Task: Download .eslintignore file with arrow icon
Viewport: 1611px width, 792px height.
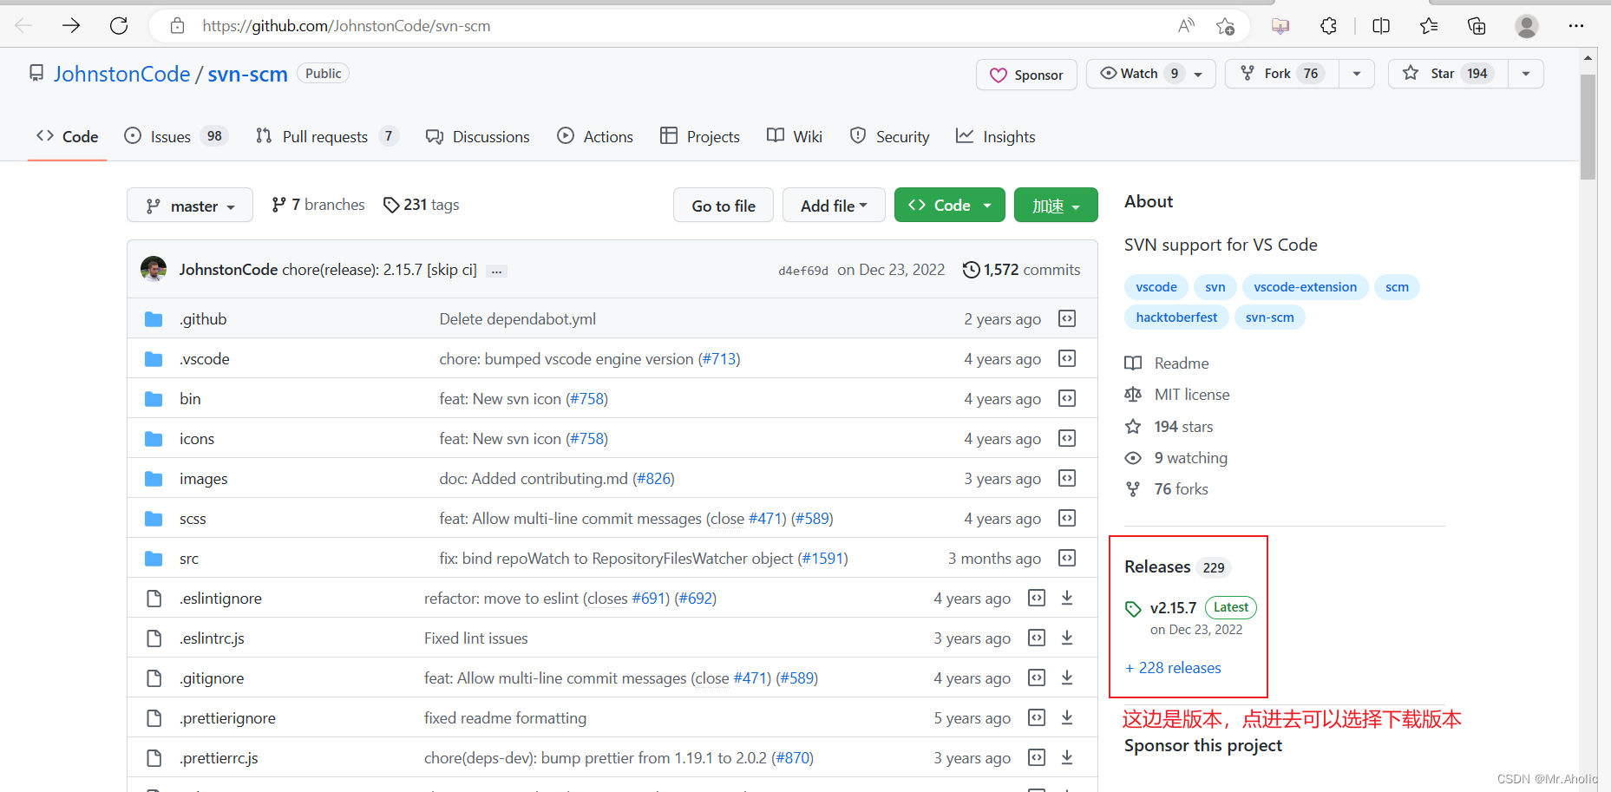Action: click(x=1067, y=598)
